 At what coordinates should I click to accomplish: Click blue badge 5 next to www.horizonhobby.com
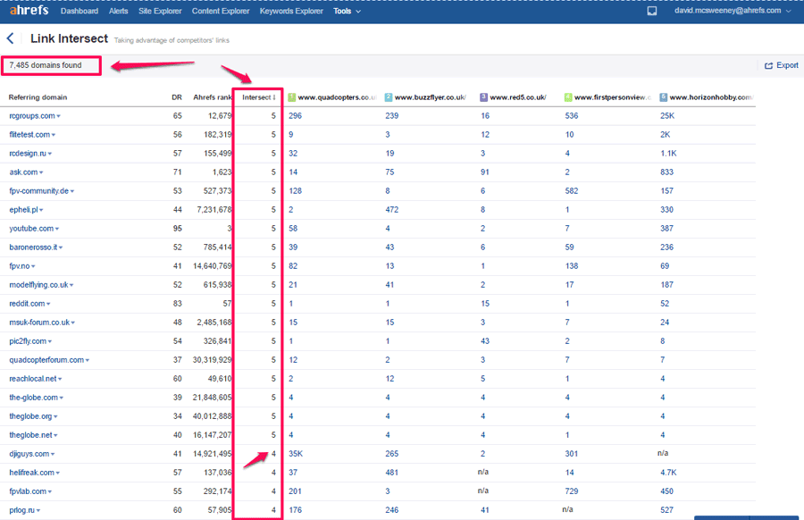click(x=664, y=97)
